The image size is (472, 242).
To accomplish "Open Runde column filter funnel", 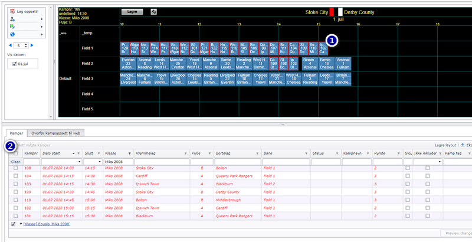I will [399, 153].
